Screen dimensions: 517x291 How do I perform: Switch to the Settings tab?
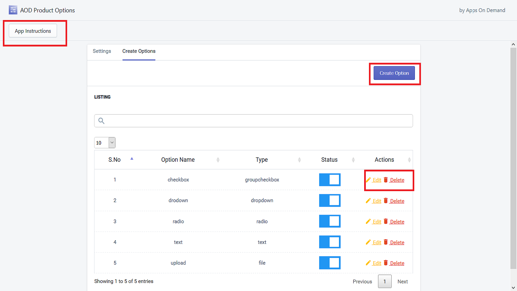click(102, 51)
